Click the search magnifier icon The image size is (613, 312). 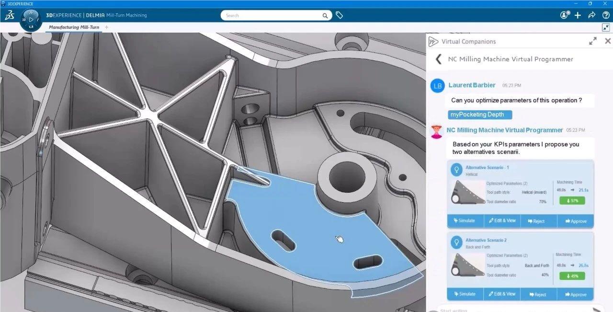(x=325, y=16)
